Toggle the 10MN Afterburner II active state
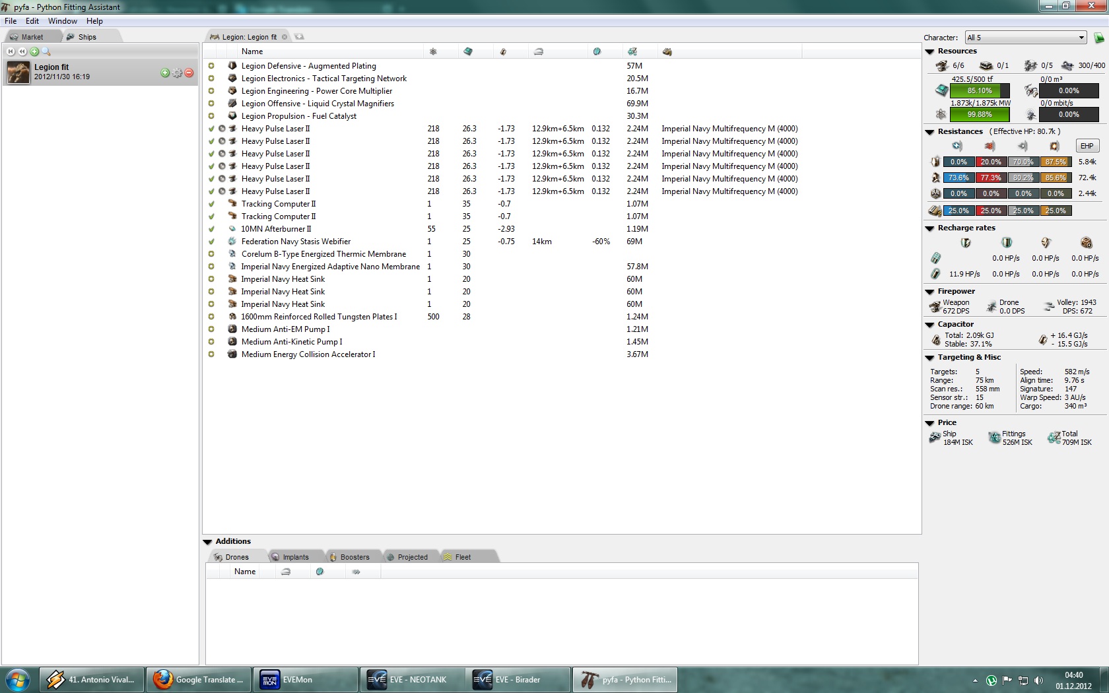Viewport: 1109px width, 693px height. click(x=211, y=229)
